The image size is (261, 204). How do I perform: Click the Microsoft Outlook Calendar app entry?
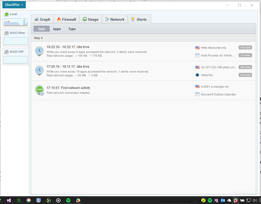[218, 94]
